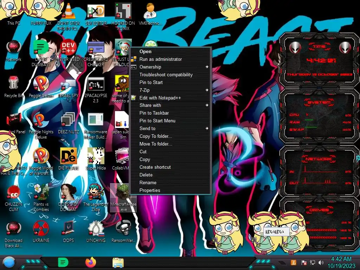Open the flag notification tray icon
The width and height of the screenshot is (360, 270).
click(304, 262)
